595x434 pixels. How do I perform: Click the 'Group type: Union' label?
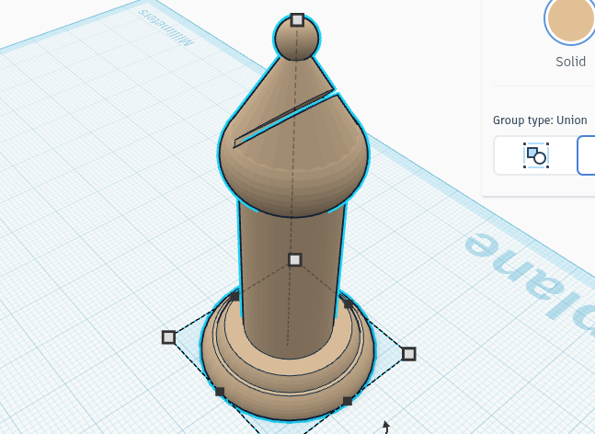(x=540, y=120)
